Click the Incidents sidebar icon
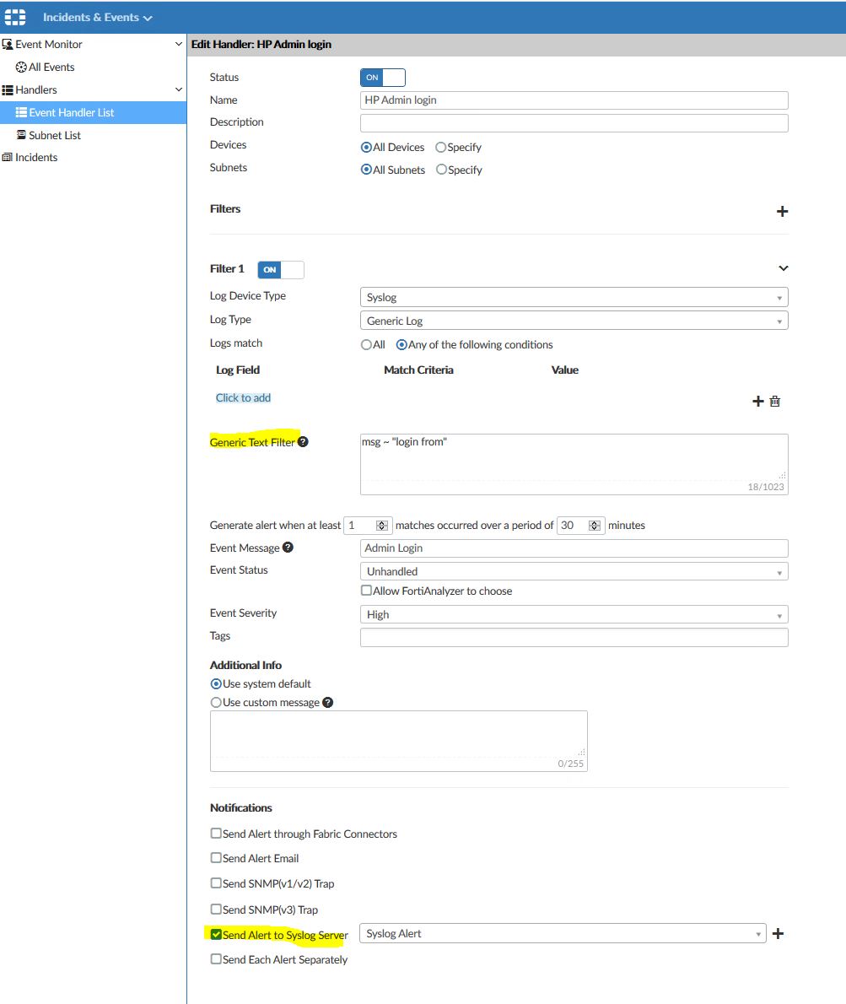Image resolution: width=846 pixels, height=1004 pixels. coord(7,158)
